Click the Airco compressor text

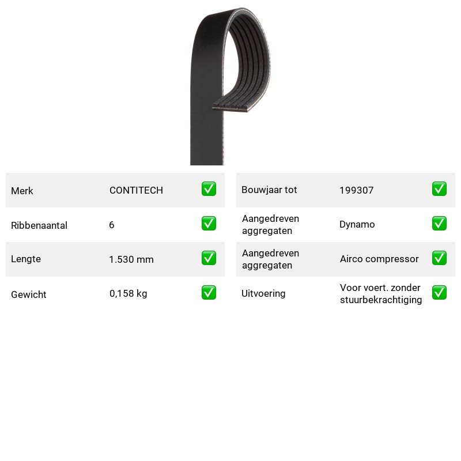click(379, 259)
